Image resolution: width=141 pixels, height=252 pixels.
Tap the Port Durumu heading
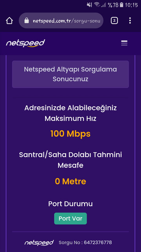(x=70, y=204)
